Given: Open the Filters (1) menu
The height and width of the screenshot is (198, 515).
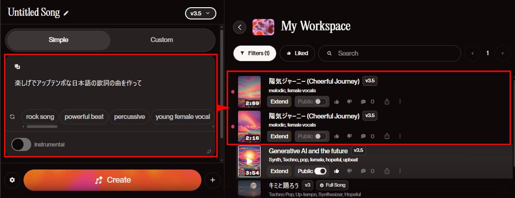Looking at the screenshot, I should (x=254, y=53).
